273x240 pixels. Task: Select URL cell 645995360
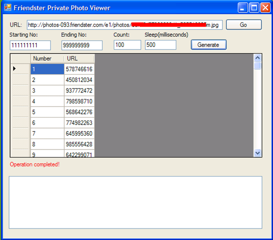[x=79, y=133]
